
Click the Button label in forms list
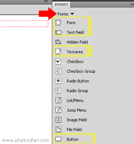pyautogui.click(x=72, y=139)
